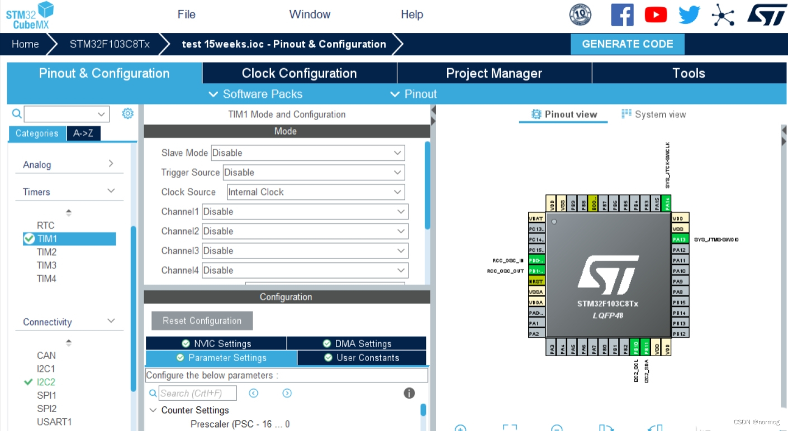
Task: Click the STM32F103C8Tx breadcrumb
Action: coord(110,44)
